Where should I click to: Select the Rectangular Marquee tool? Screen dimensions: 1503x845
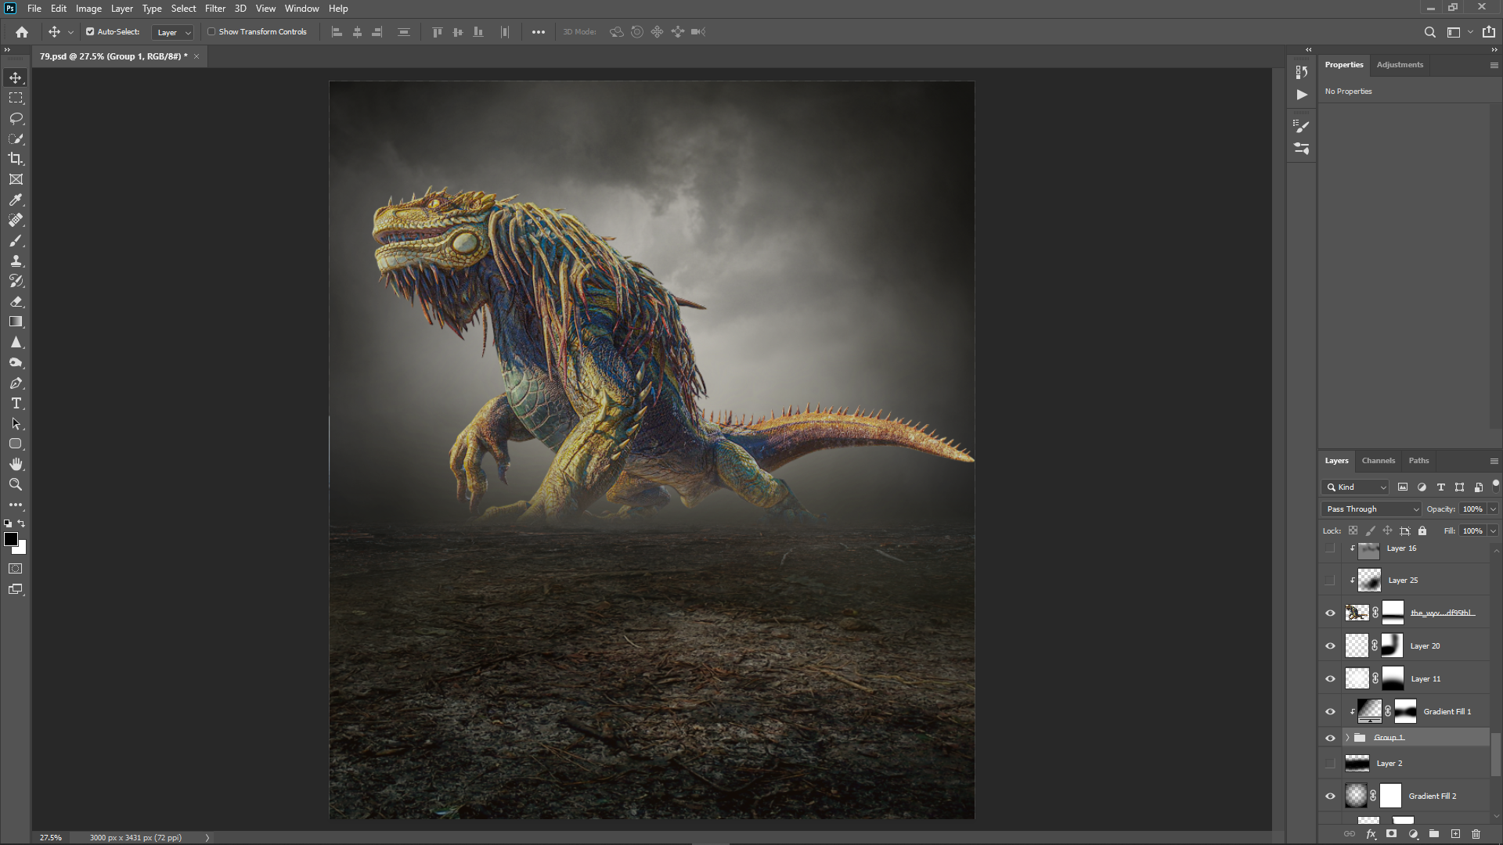[x=16, y=98]
